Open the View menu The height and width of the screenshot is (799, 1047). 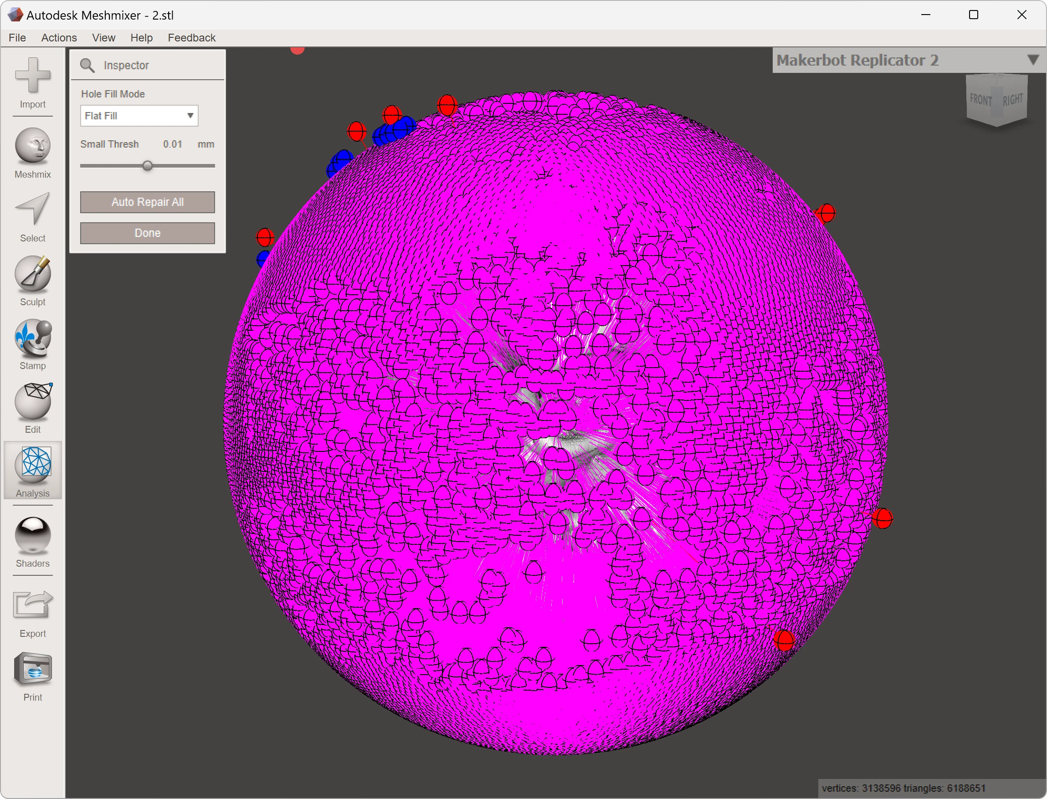[x=104, y=37]
